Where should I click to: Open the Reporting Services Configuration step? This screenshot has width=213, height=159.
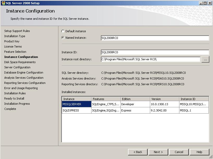25,83
